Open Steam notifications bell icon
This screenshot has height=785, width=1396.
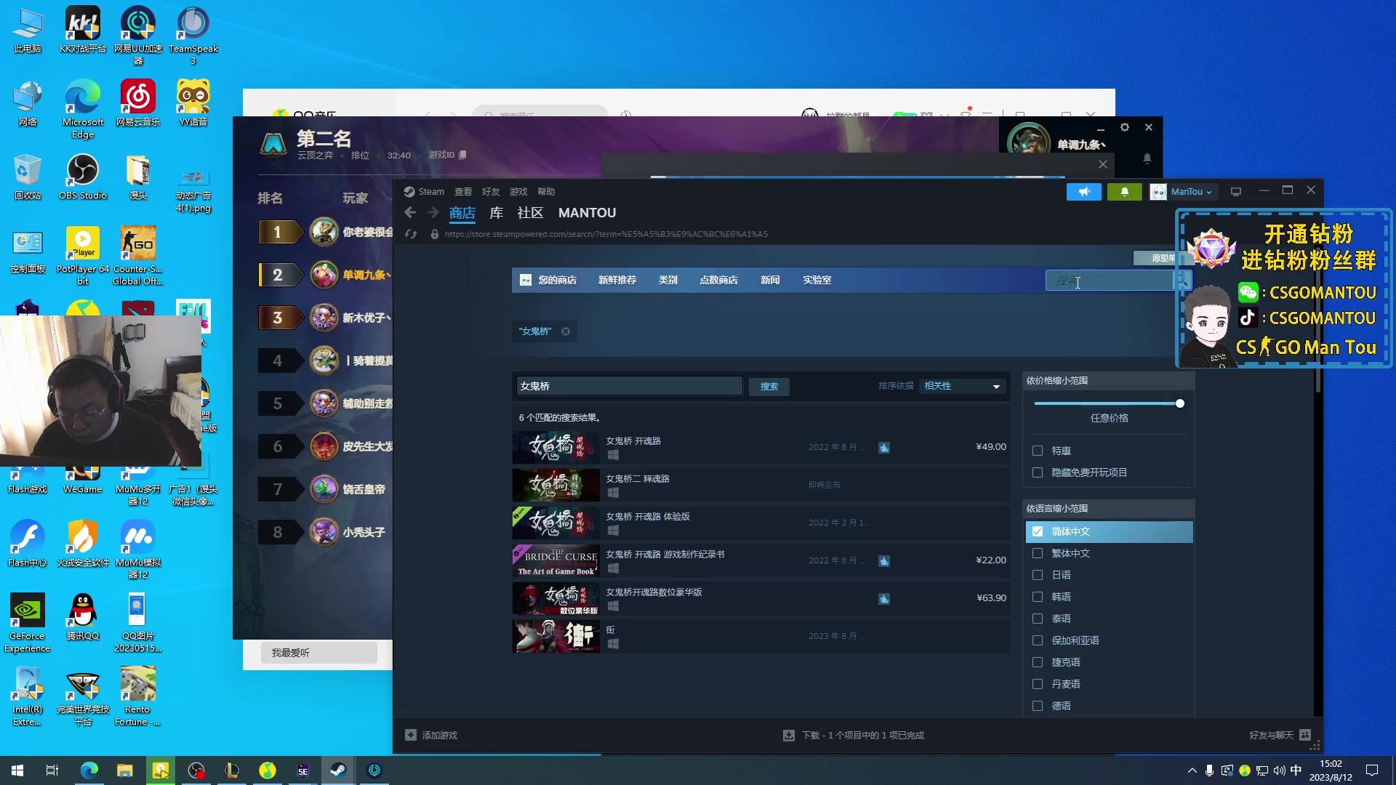(x=1124, y=191)
